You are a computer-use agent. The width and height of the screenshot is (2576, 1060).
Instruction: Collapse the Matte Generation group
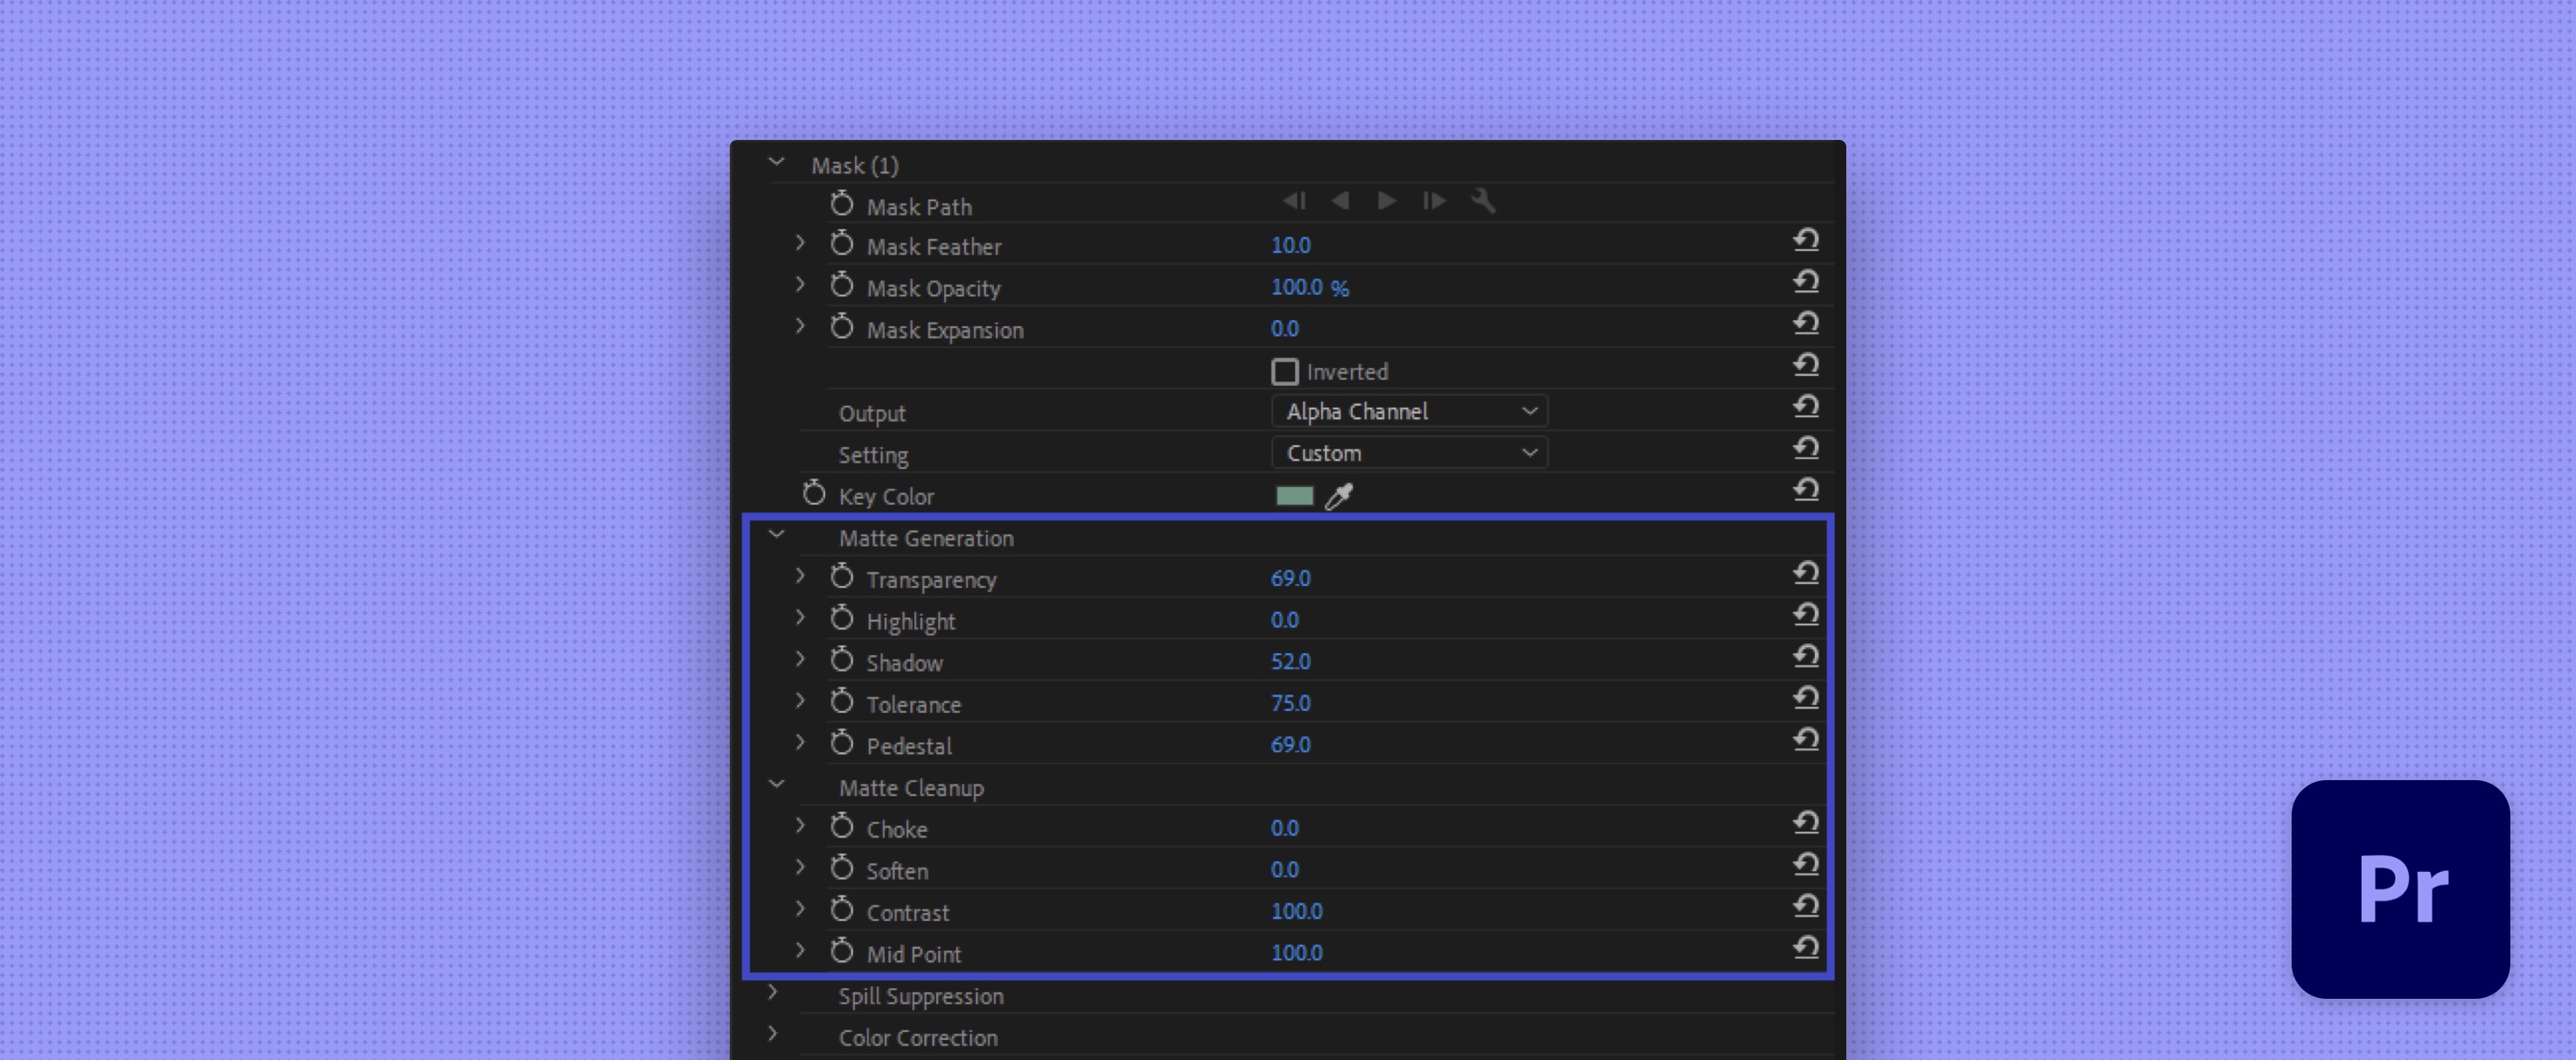click(x=776, y=535)
